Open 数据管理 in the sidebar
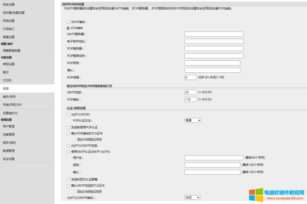This screenshot has width=307, height=204. pos(9,151)
